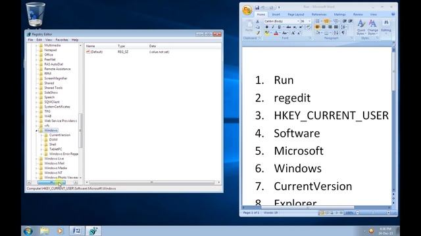Click the Copy icon in Clipboard group

pyautogui.click(x=258, y=27)
